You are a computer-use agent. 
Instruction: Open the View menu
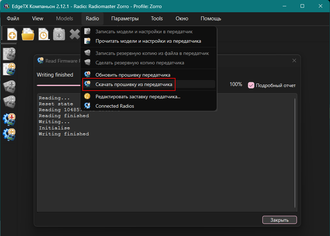coord(38,19)
